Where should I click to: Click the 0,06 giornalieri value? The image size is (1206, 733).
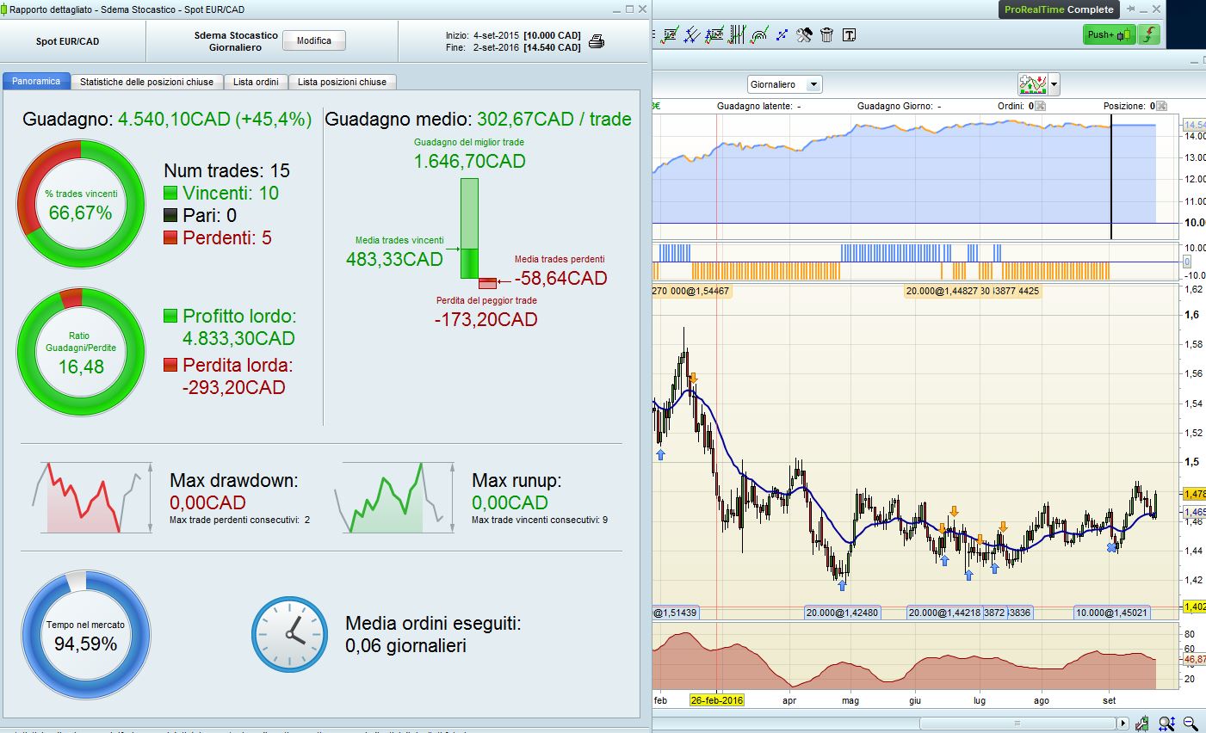pyautogui.click(x=406, y=646)
